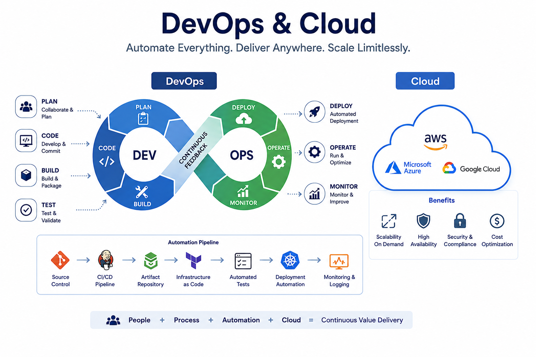Select the Develop & Commit description
The height and width of the screenshot is (357, 536).
coord(53,147)
